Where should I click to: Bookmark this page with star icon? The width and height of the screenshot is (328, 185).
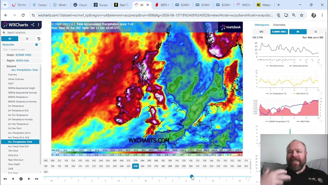coord(302,15)
